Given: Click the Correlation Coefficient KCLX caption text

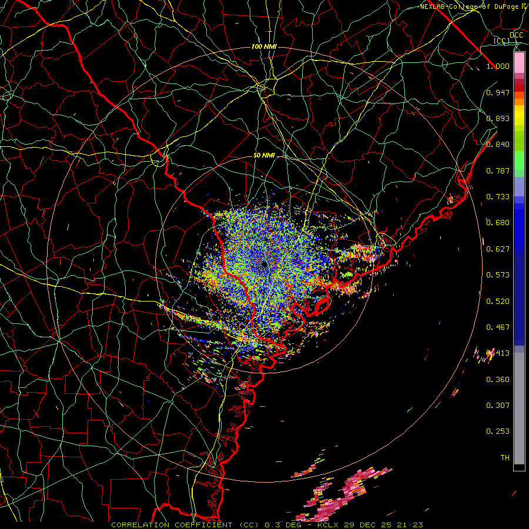Looking at the screenshot, I should tap(267, 525).
